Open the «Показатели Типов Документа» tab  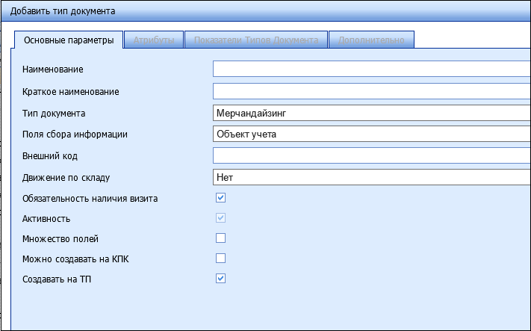click(256, 40)
